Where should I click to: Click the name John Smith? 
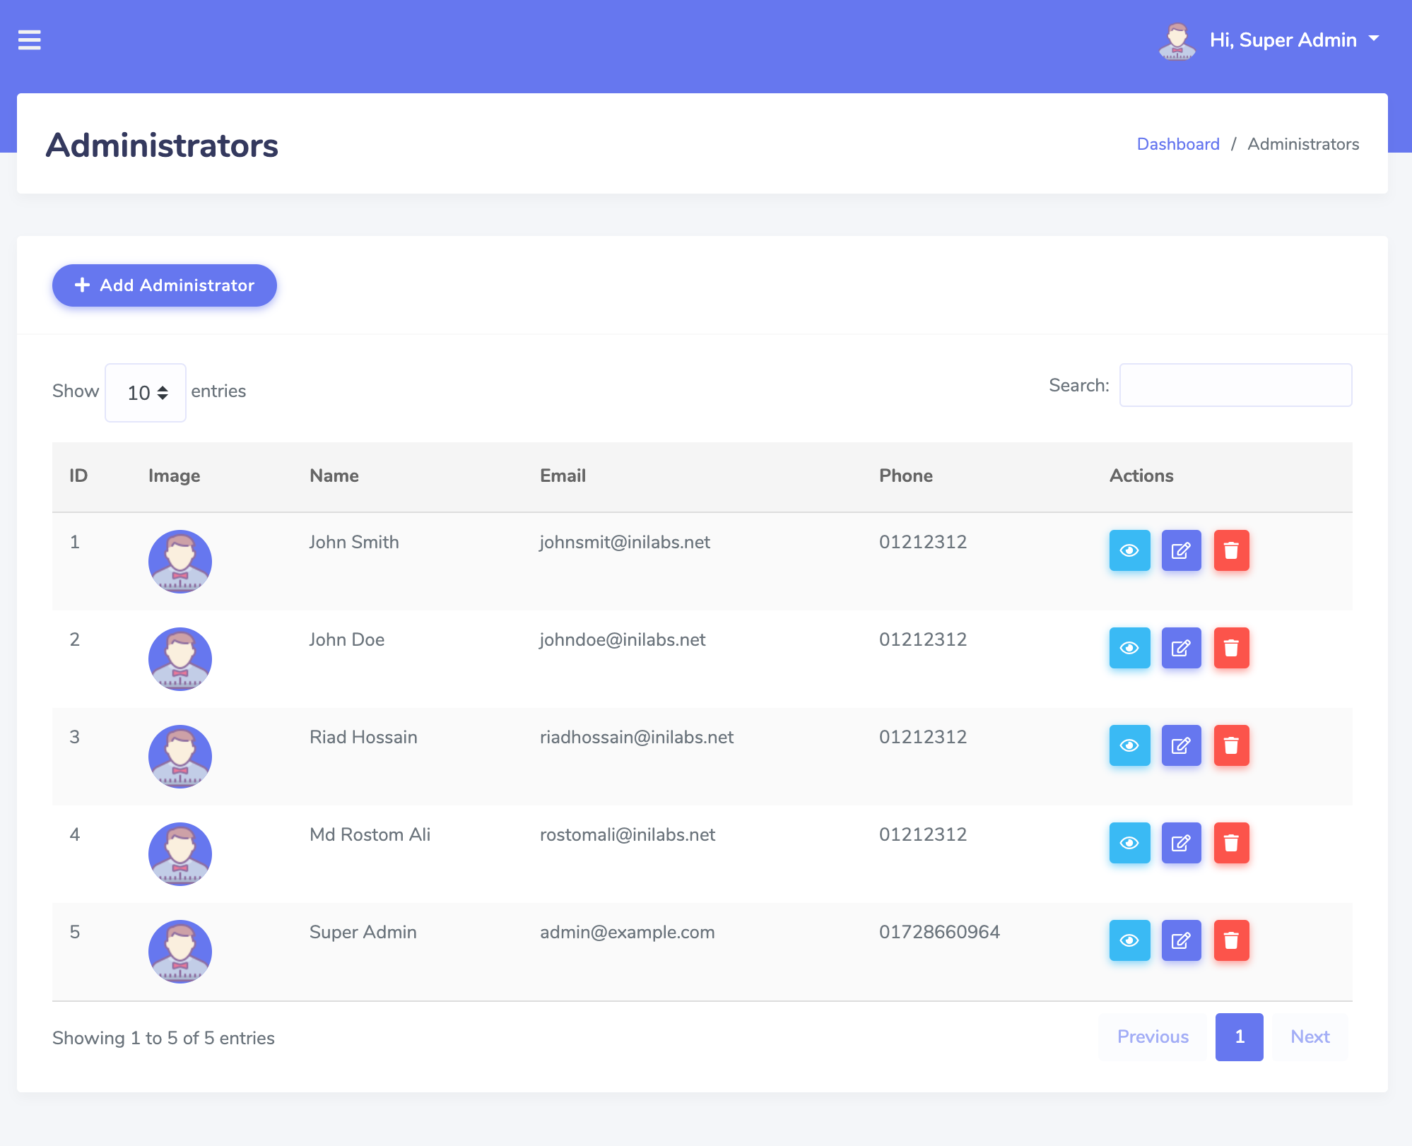pos(354,542)
